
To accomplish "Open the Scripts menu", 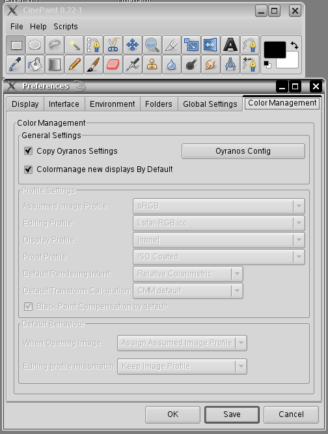I will point(66,27).
